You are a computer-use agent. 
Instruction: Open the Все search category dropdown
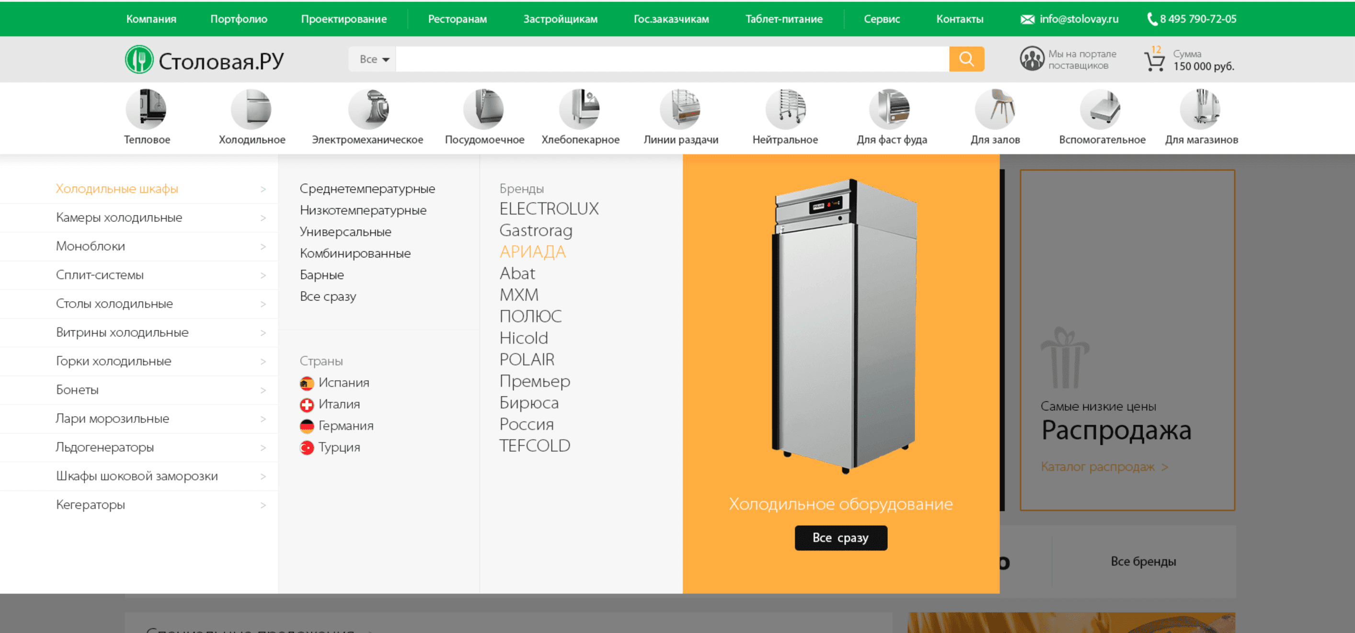click(373, 59)
